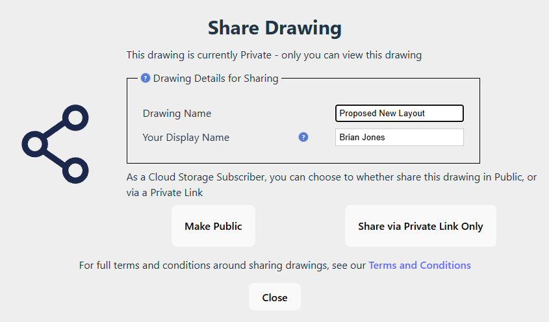The width and height of the screenshot is (549, 322).
Task: Open help icon next to Your Display Name
Action: tap(303, 137)
